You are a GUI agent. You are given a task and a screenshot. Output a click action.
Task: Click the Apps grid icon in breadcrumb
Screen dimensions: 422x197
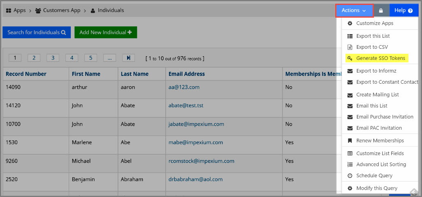[x=8, y=11]
